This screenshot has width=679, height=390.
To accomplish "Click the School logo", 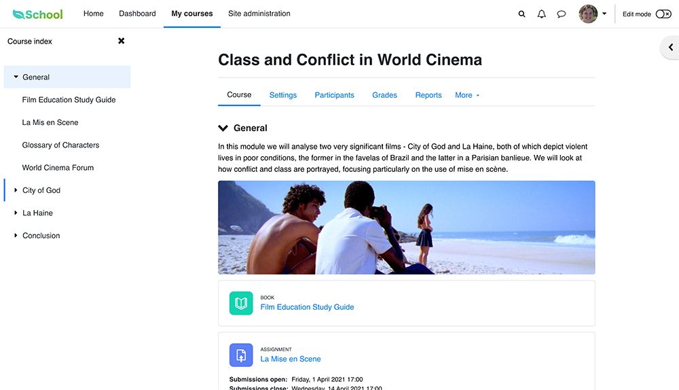I will pyautogui.click(x=37, y=14).
